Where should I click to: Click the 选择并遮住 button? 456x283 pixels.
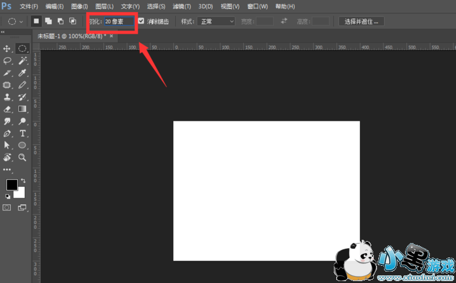(x=361, y=21)
